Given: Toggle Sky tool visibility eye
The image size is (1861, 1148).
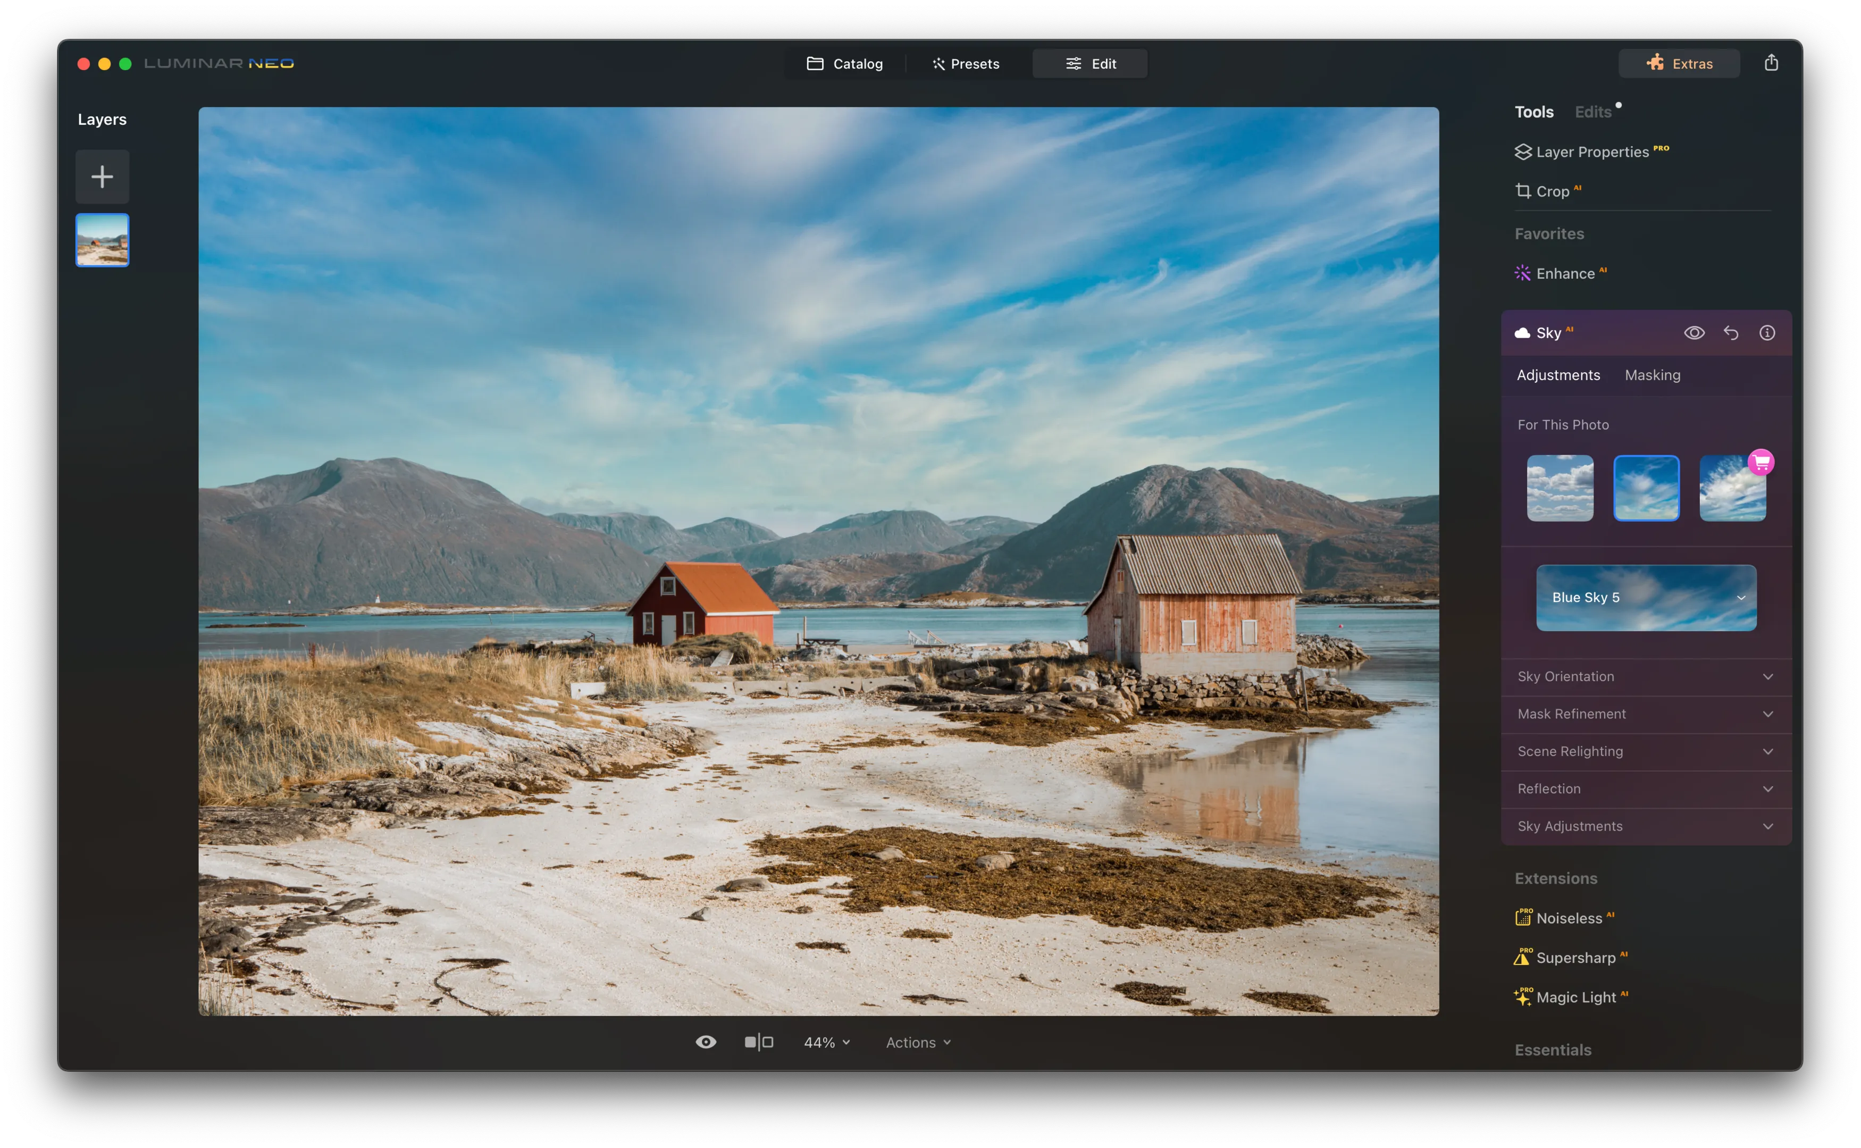Looking at the screenshot, I should click(x=1694, y=332).
